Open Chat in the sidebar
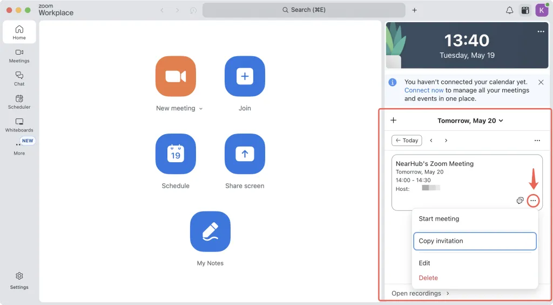 pyautogui.click(x=19, y=79)
